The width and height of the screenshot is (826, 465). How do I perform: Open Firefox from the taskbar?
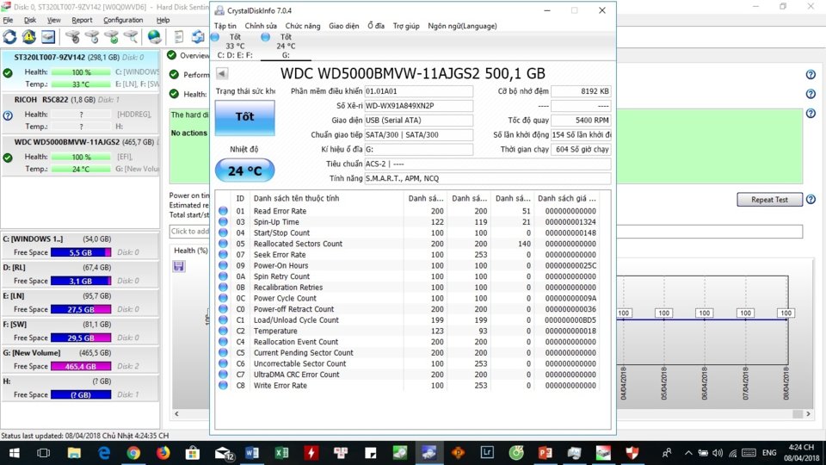163,453
